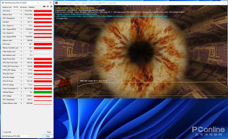228x139 pixels.
Task: Expand the GPU Chip Power Draw dropdown
Action: coord(21,63)
